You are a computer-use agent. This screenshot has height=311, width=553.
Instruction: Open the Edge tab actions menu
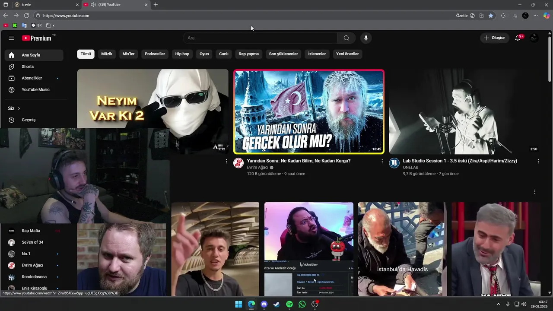6,5
